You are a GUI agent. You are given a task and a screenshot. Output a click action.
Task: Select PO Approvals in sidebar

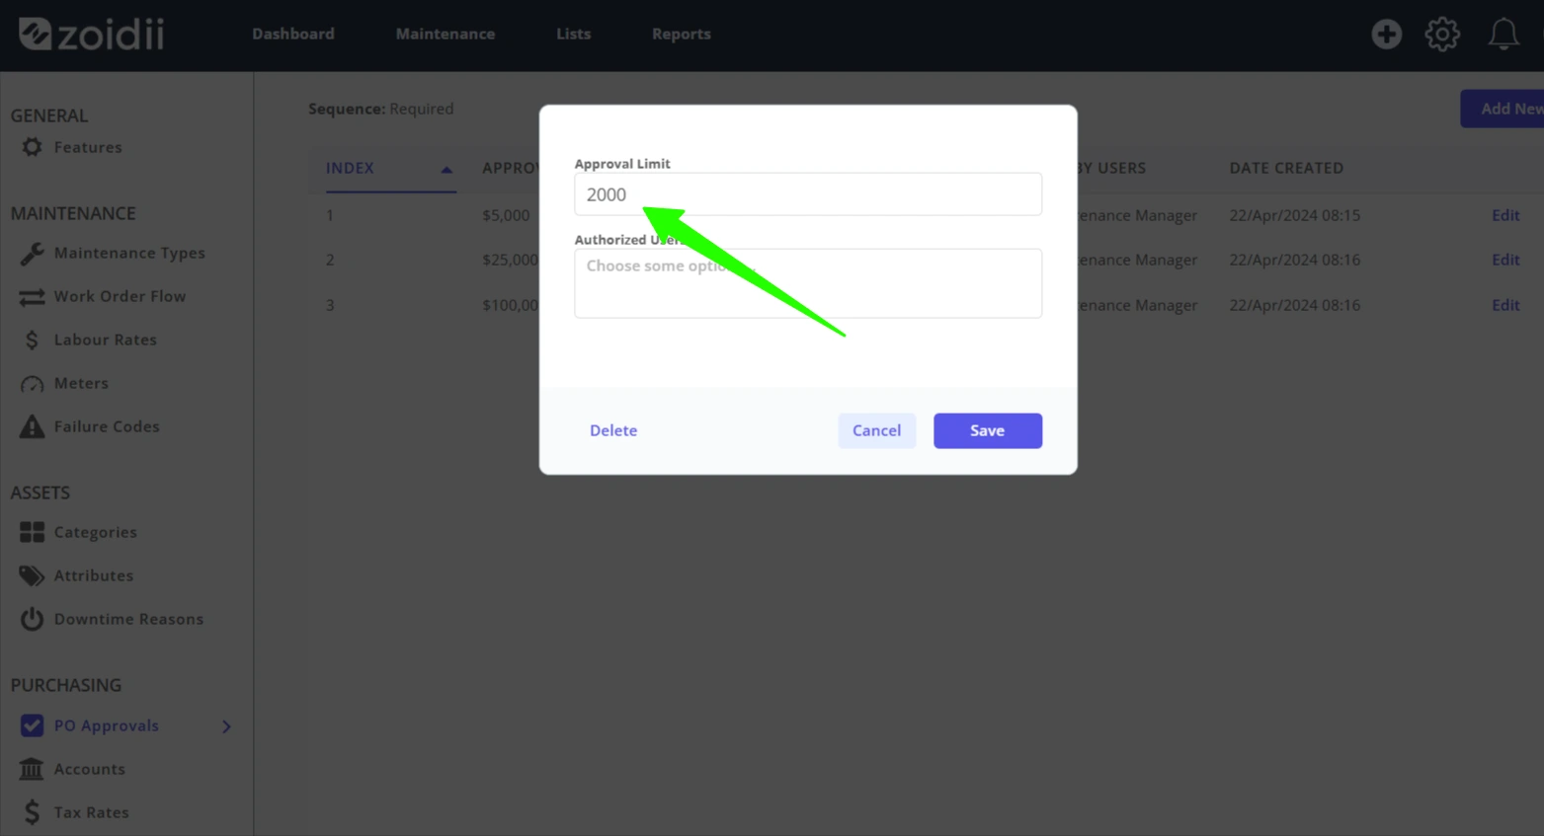tap(107, 725)
